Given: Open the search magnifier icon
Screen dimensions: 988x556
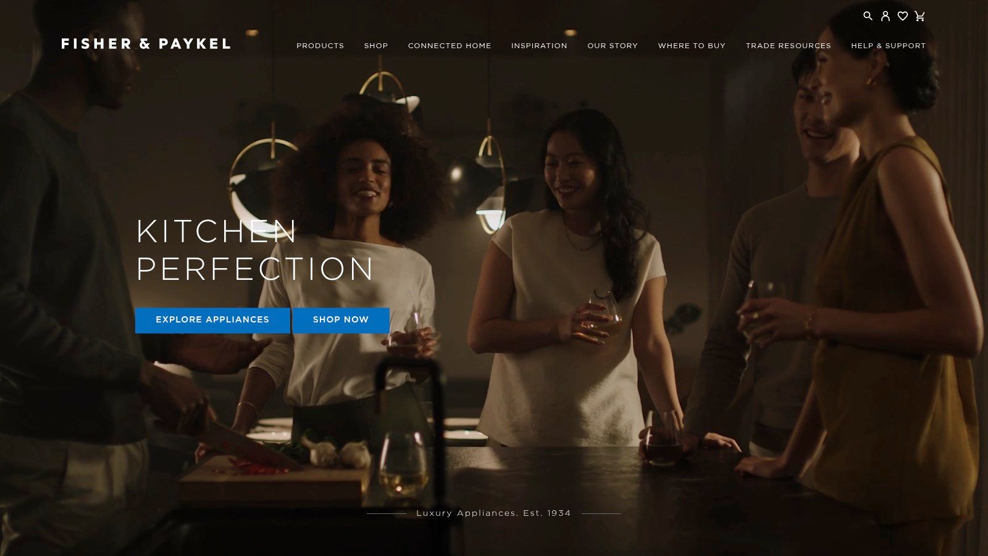Looking at the screenshot, I should click(868, 16).
